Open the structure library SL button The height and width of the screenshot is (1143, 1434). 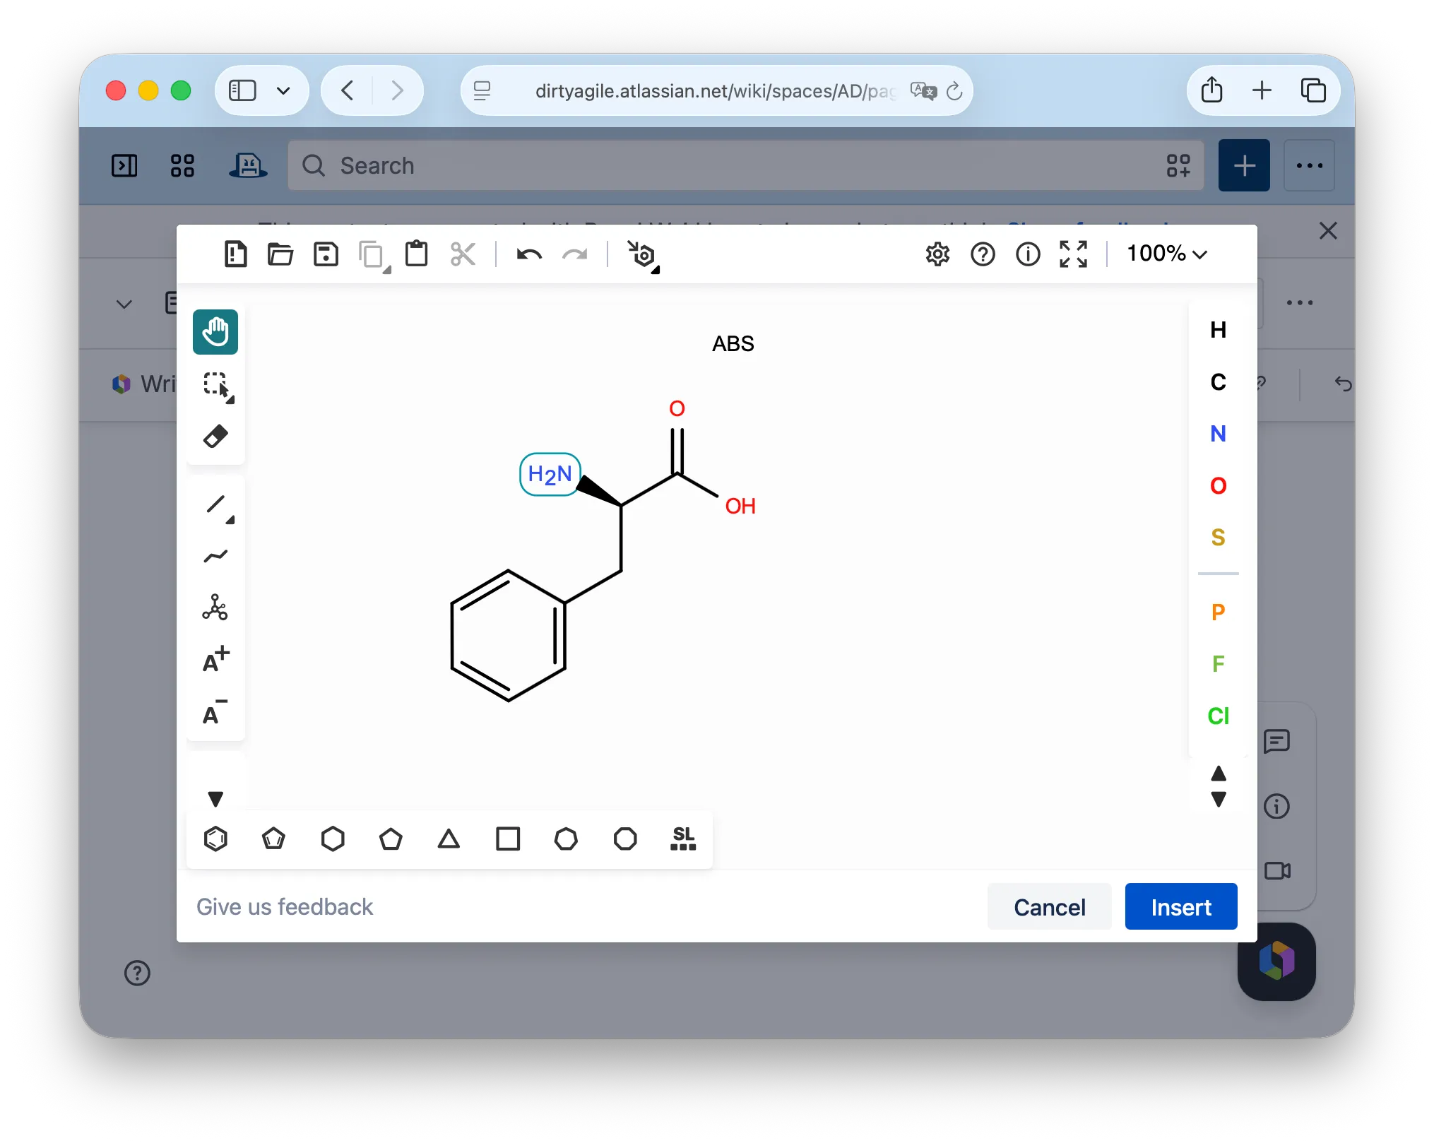(x=683, y=839)
